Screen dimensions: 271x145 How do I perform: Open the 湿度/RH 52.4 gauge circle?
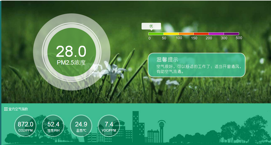[x=53, y=126]
